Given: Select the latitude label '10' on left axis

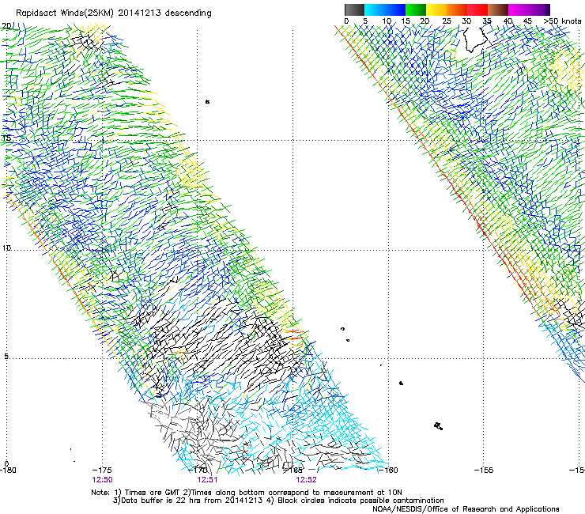Looking at the screenshot, I should point(6,248).
